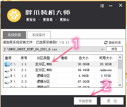Click the 已选择安装到C:\(1:1) status text
Screen dimensions: 127x107
point(53,42)
